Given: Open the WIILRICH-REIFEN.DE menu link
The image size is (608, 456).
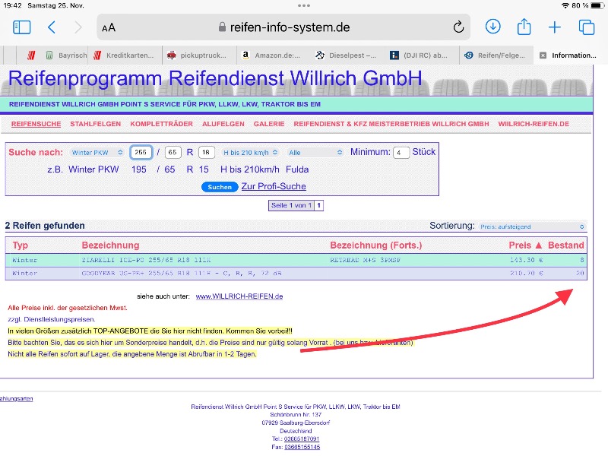Looking at the screenshot, I should pyautogui.click(x=534, y=124).
